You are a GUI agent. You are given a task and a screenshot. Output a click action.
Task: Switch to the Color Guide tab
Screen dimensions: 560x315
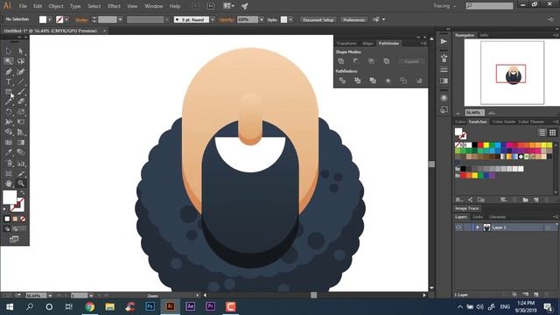tap(504, 122)
